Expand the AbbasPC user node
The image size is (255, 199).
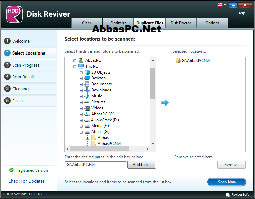pyautogui.click(x=75, y=61)
